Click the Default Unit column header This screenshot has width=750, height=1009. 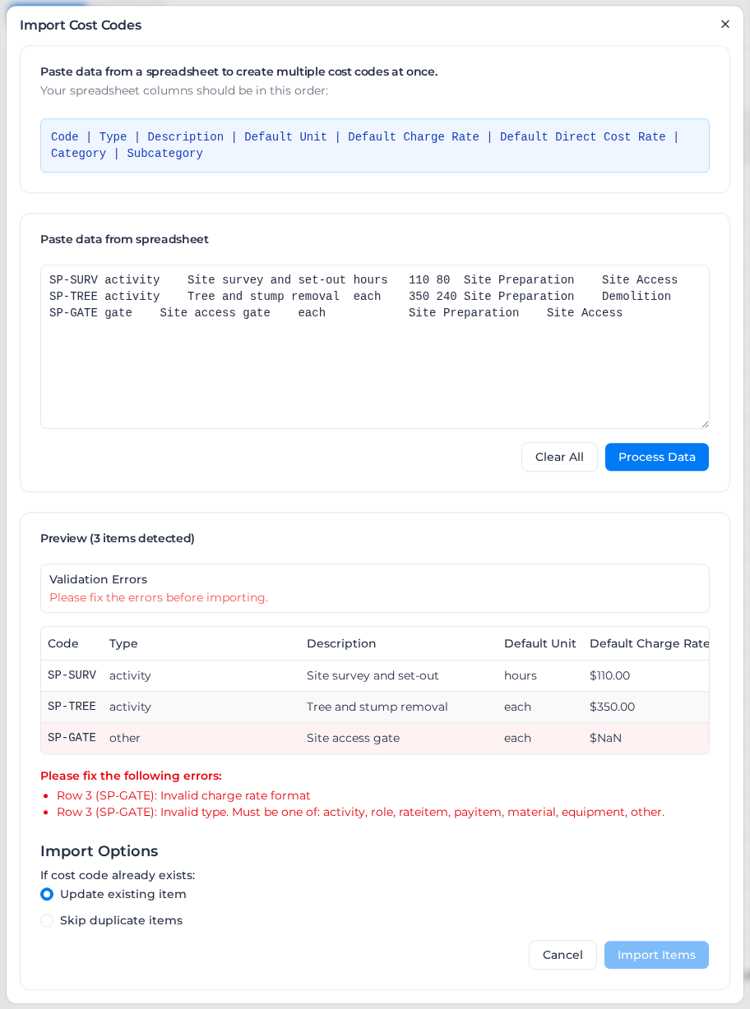[540, 643]
